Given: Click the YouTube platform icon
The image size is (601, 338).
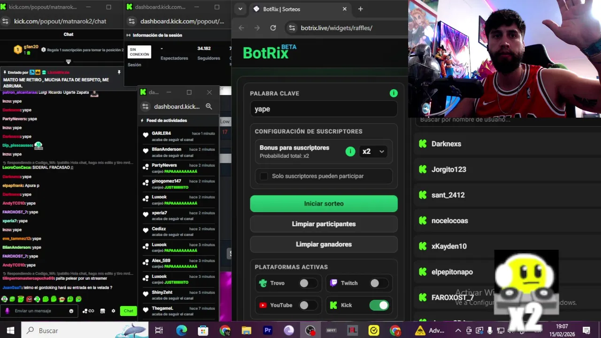Looking at the screenshot, I should pyautogui.click(x=263, y=305).
